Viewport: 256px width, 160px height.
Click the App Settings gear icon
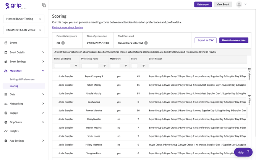(6, 141)
